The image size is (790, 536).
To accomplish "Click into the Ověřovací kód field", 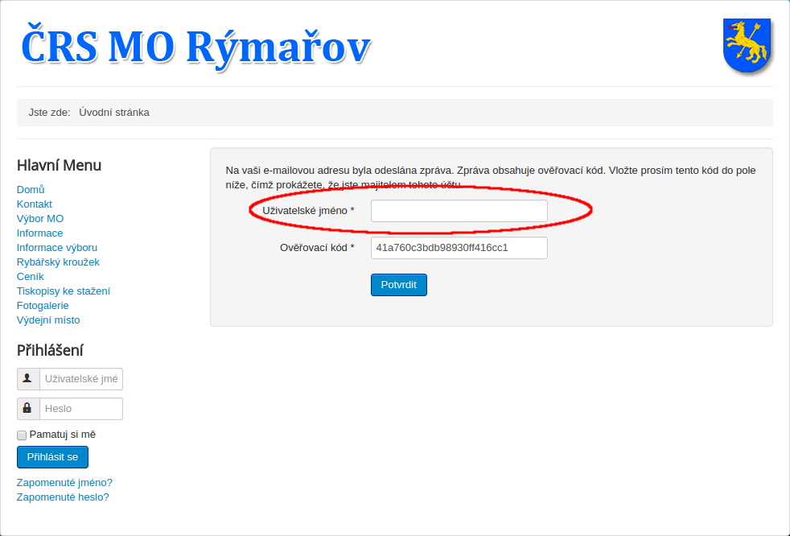I will [x=459, y=248].
